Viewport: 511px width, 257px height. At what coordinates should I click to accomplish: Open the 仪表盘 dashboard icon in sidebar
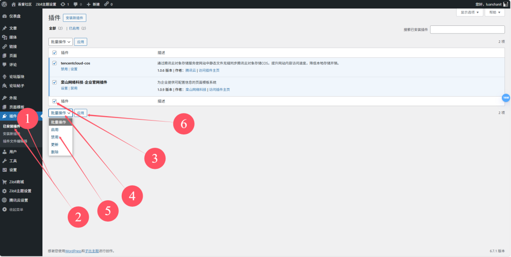pyautogui.click(x=4, y=16)
